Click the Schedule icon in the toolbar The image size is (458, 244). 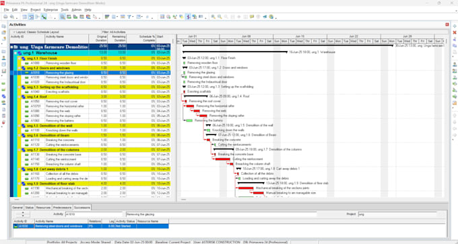point(168,17)
